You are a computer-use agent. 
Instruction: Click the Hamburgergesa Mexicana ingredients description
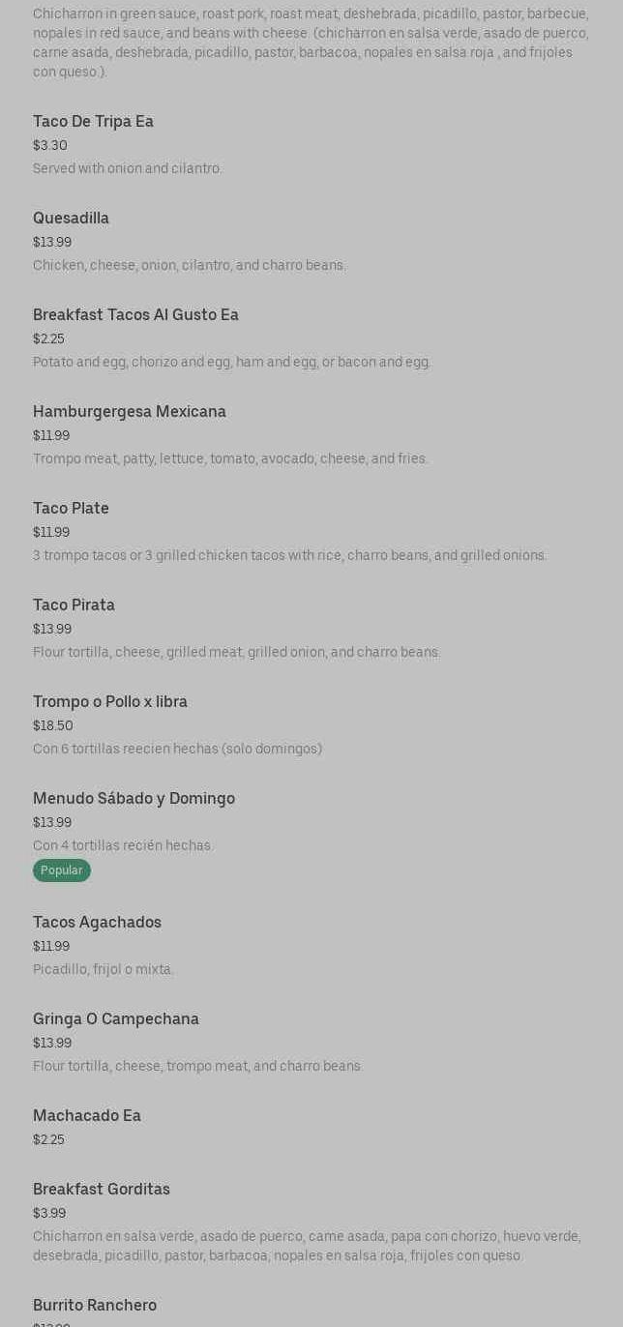(230, 458)
